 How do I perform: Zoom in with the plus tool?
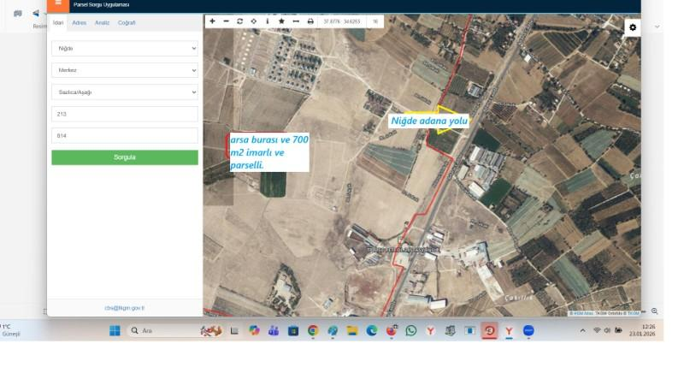click(212, 21)
